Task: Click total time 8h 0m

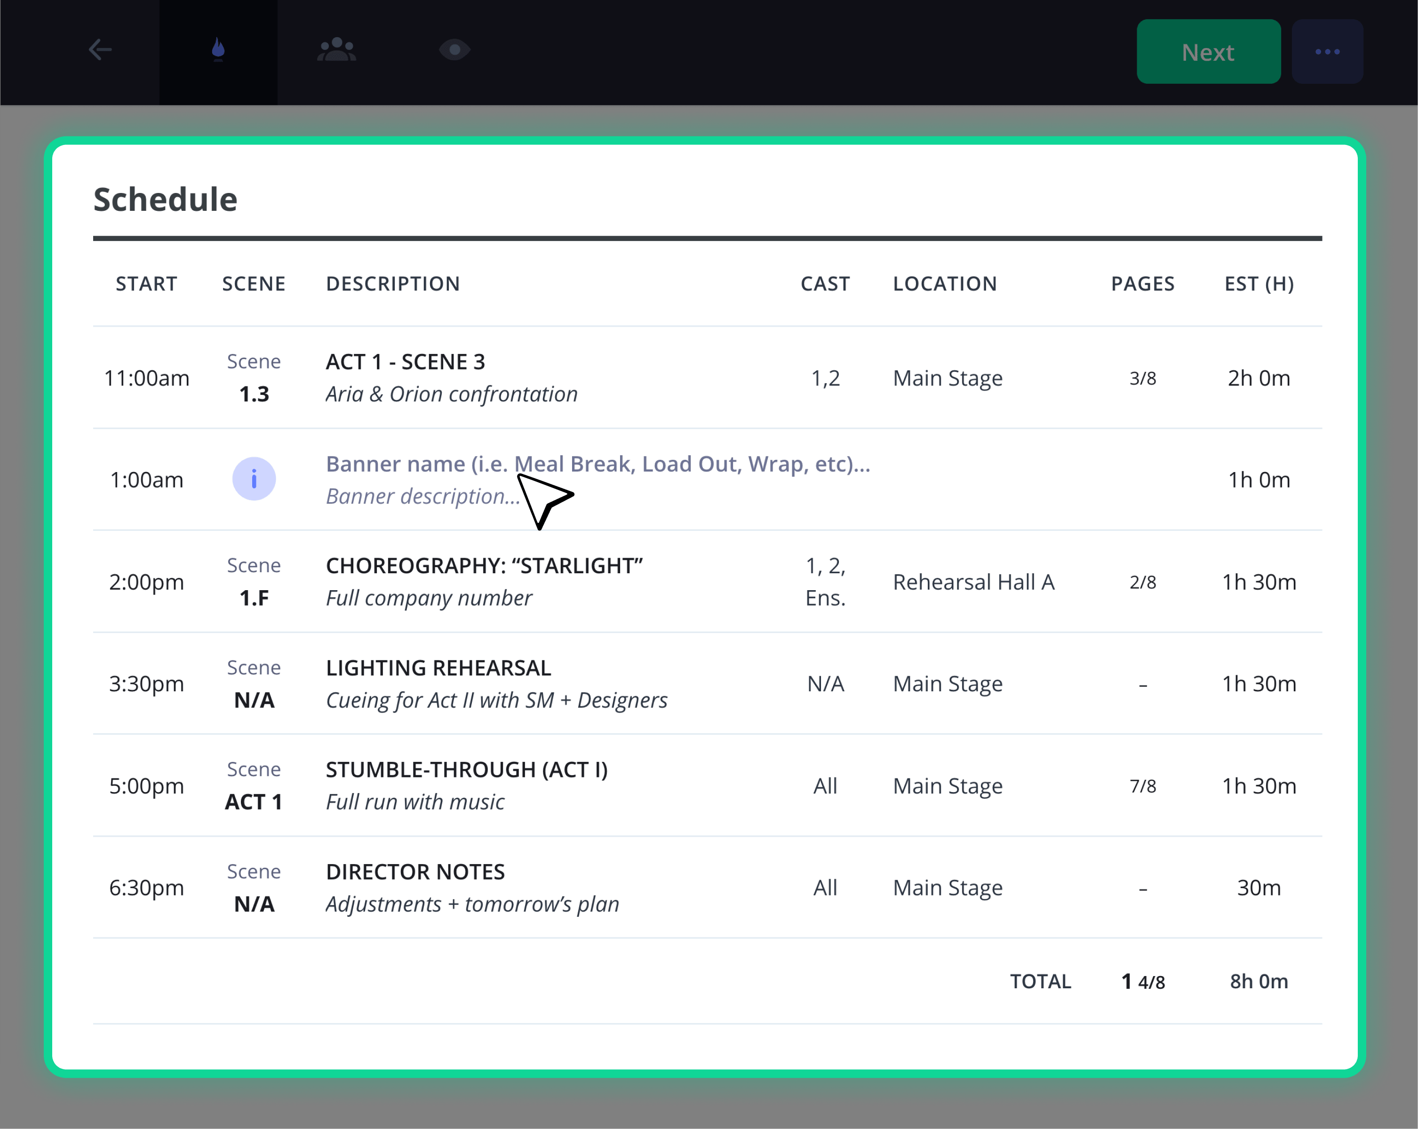Action: pyautogui.click(x=1259, y=982)
